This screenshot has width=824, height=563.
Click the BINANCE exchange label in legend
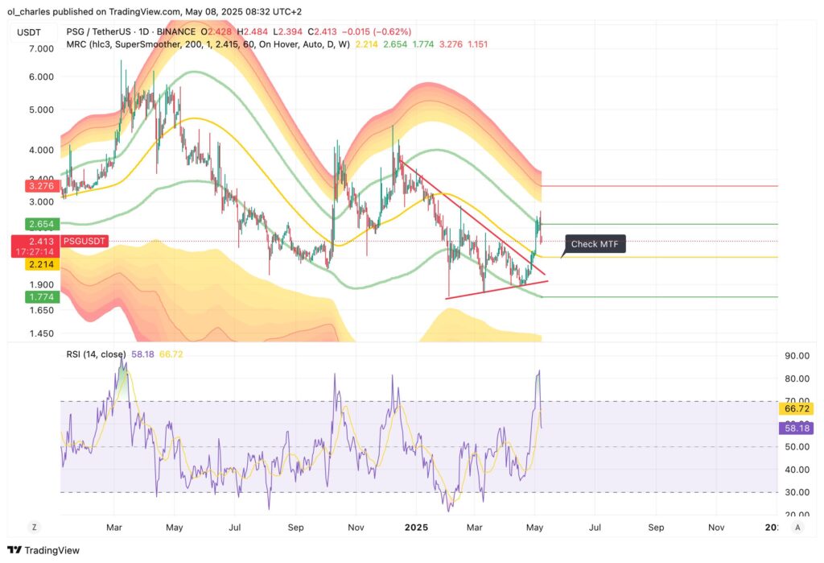coord(179,31)
